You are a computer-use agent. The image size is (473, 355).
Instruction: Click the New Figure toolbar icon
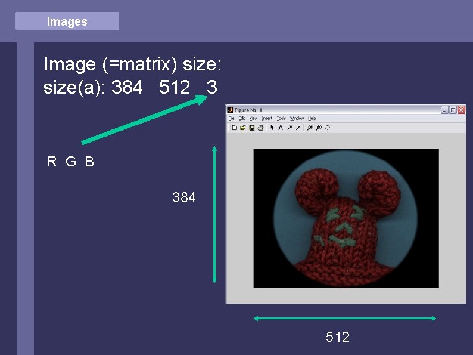(x=234, y=128)
